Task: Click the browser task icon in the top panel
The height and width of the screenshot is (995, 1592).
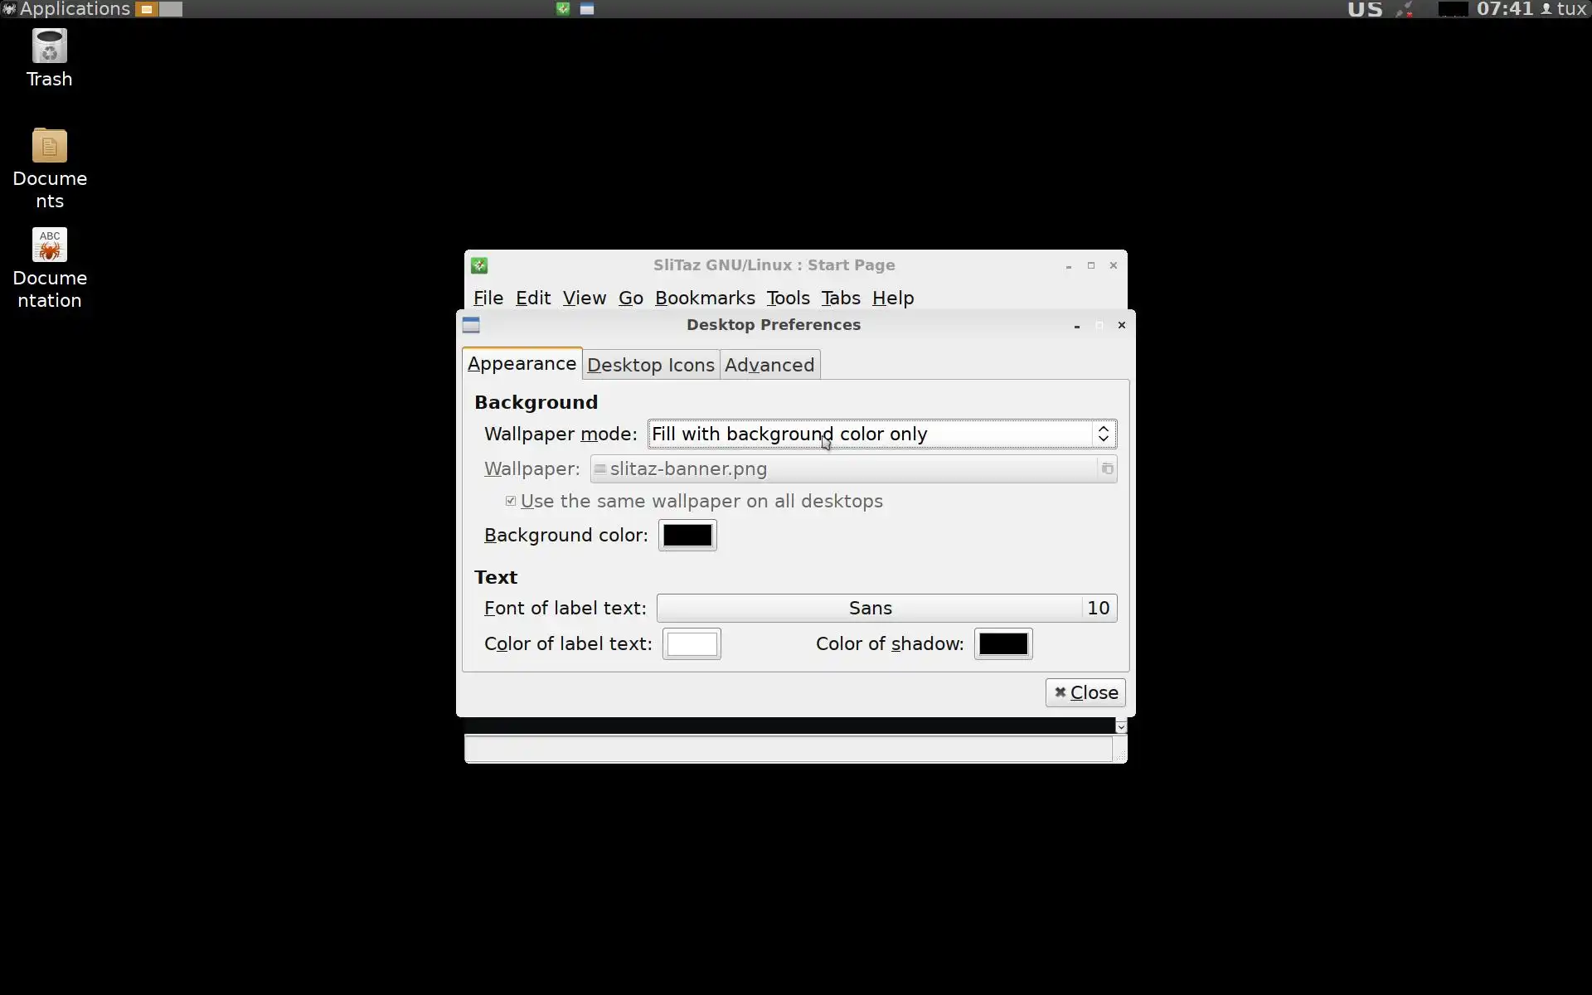Action: click(x=563, y=9)
